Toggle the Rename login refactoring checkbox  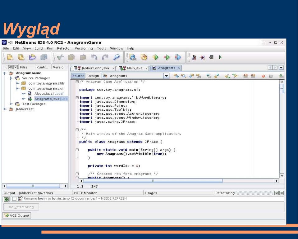coord(14,199)
